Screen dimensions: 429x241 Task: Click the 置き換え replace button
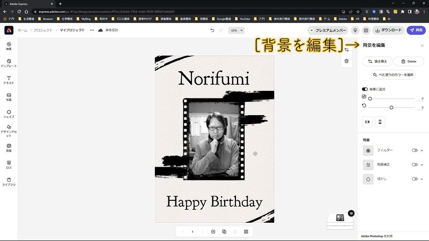tap(378, 62)
